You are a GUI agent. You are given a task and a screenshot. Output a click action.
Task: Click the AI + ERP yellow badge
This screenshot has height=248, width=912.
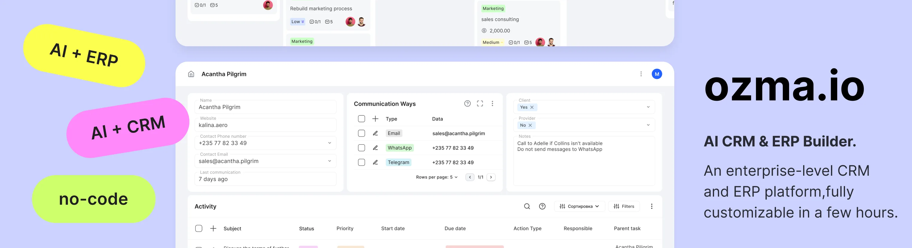click(x=84, y=55)
